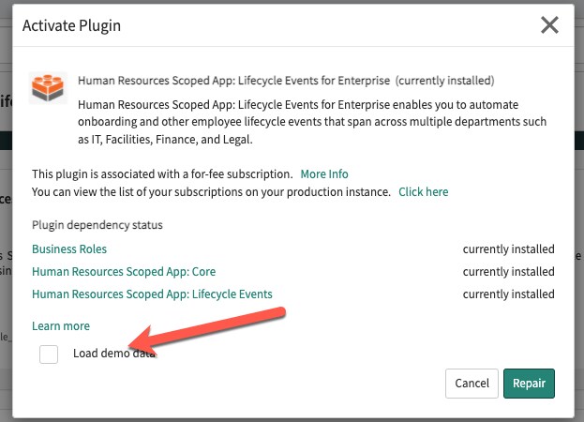Open the More Info link
This screenshot has width=584, height=422.
pos(324,173)
